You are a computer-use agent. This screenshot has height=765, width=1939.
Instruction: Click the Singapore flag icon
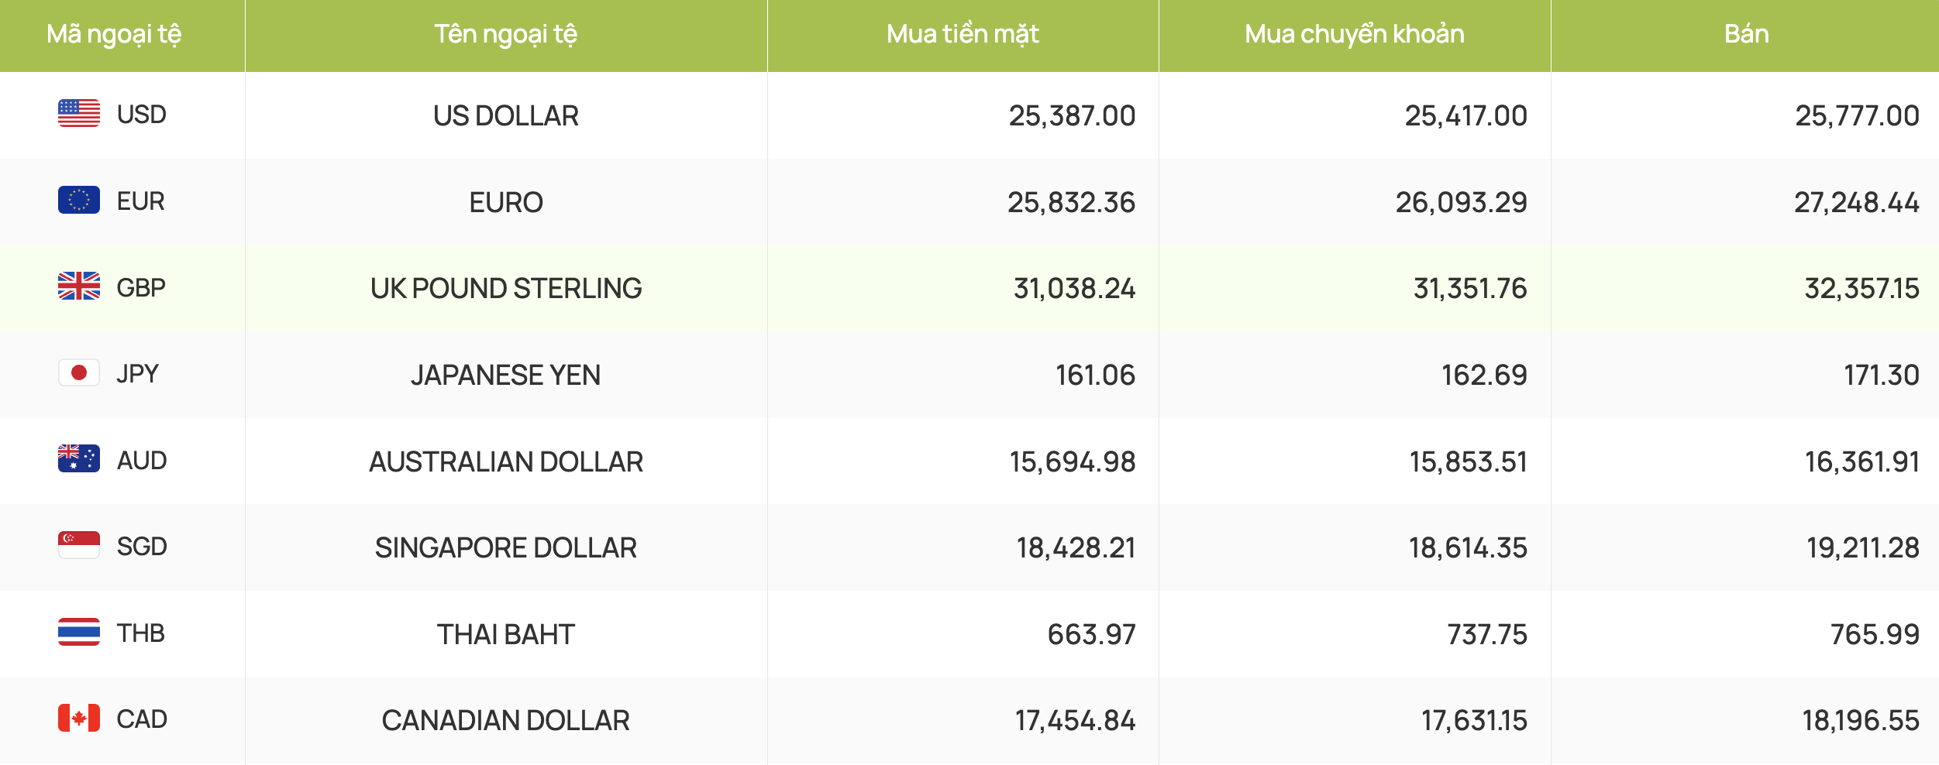pyautogui.click(x=79, y=546)
